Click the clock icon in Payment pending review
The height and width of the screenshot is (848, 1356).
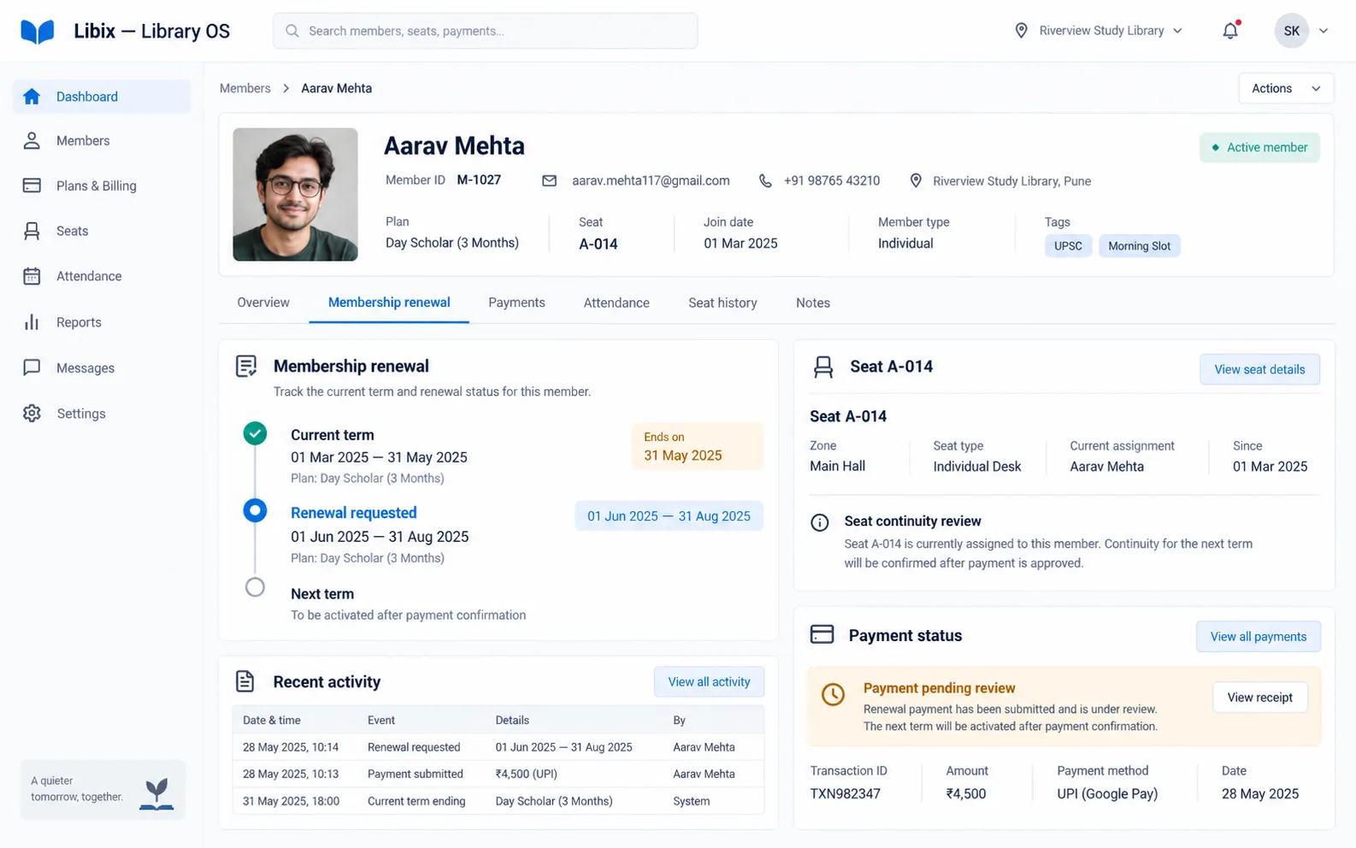click(833, 694)
